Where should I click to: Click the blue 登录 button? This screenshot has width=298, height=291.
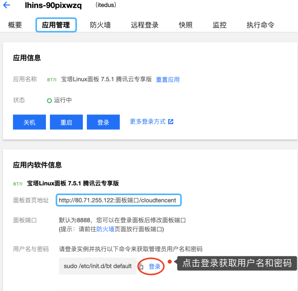point(103,122)
